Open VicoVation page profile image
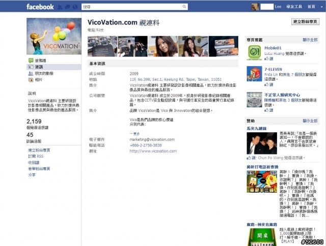326x246 pixels. click(54, 36)
